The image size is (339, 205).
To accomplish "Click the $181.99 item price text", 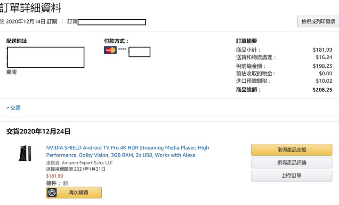I will pos(55,176).
